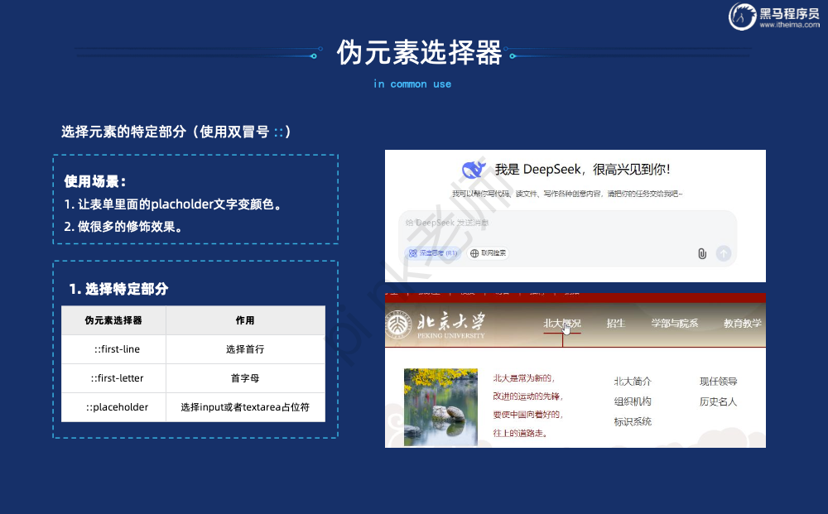
Task: Click the globe icon of web search
Action: tap(474, 253)
